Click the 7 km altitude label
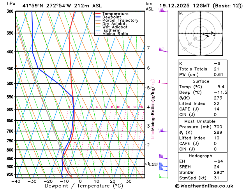 (x=148, y=48)
